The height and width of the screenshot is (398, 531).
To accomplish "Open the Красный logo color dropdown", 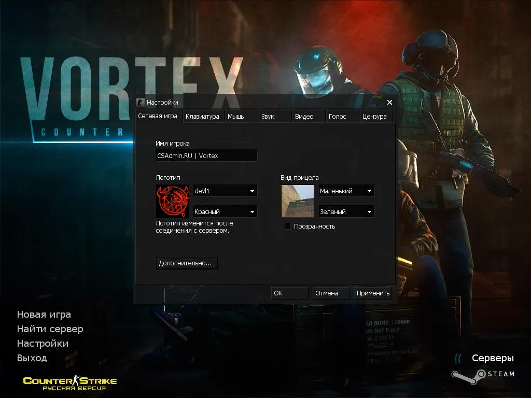I will click(x=225, y=212).
